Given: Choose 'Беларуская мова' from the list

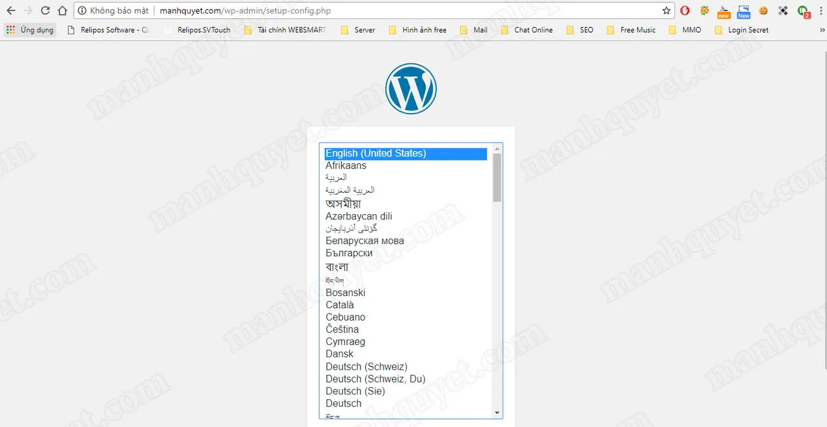Looking at the screenshot, I should (x=406, y=241).
